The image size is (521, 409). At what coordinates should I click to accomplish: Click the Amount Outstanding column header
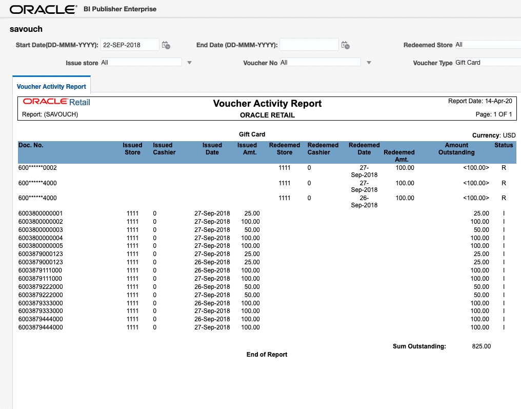(456, 149)
